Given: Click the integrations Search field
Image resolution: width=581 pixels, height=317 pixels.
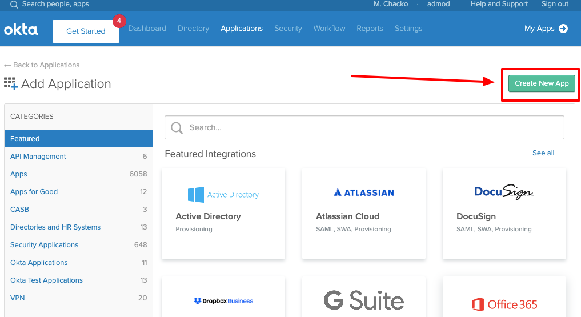Looking at the screenshot, I should pos(364,127).
